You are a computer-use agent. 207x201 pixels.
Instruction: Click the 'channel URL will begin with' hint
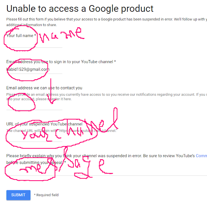(x=61, y=131)
